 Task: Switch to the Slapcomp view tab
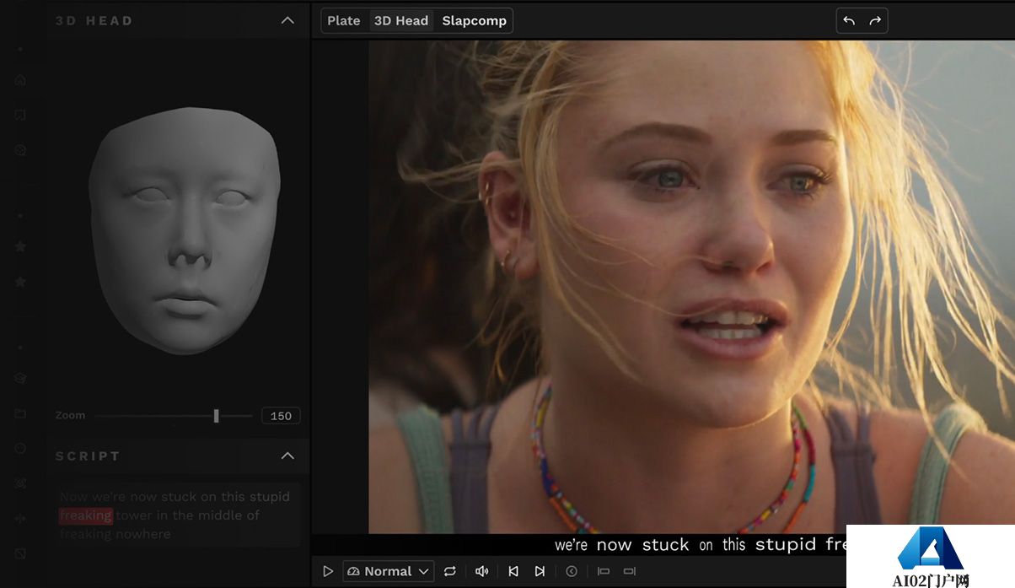[475, 20]
